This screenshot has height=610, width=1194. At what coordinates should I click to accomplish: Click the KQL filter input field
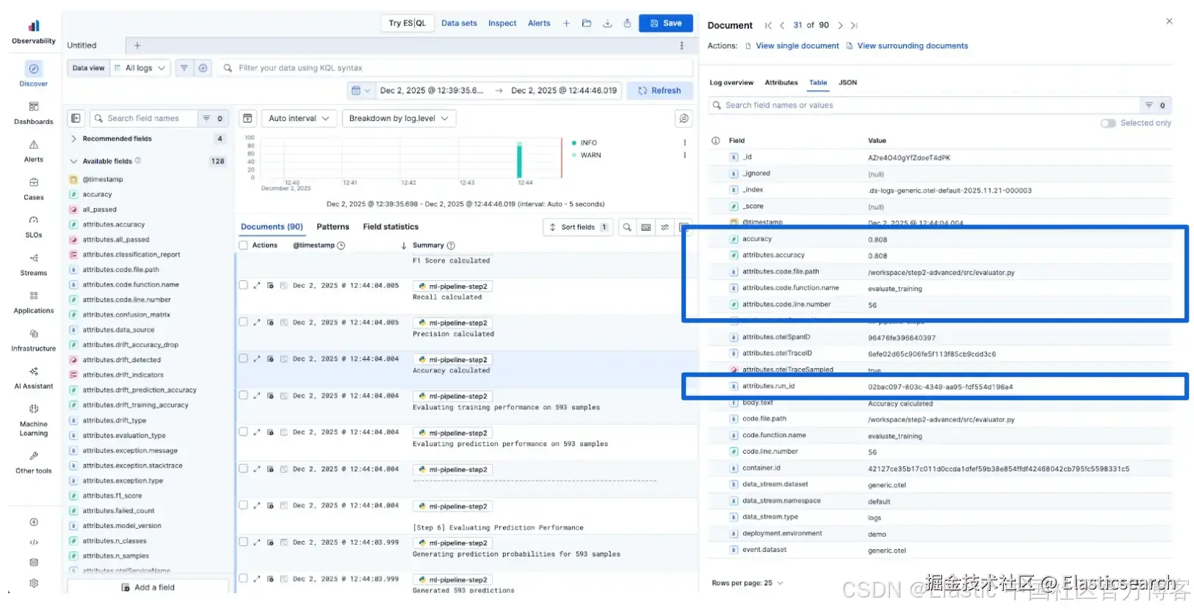point(455,68)
